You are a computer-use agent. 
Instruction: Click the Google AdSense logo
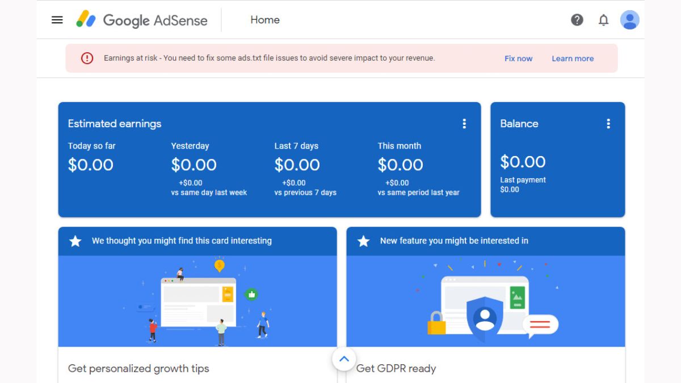tap(142, 20)
